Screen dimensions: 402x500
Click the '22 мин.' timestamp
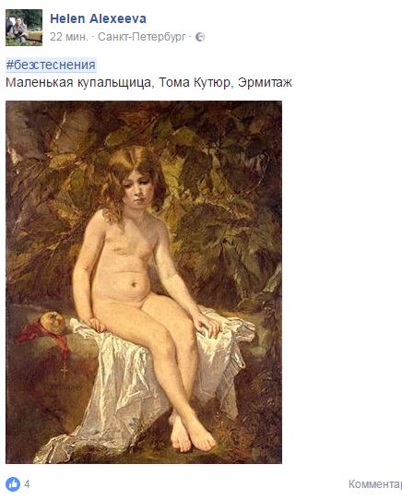coord(68,37)
